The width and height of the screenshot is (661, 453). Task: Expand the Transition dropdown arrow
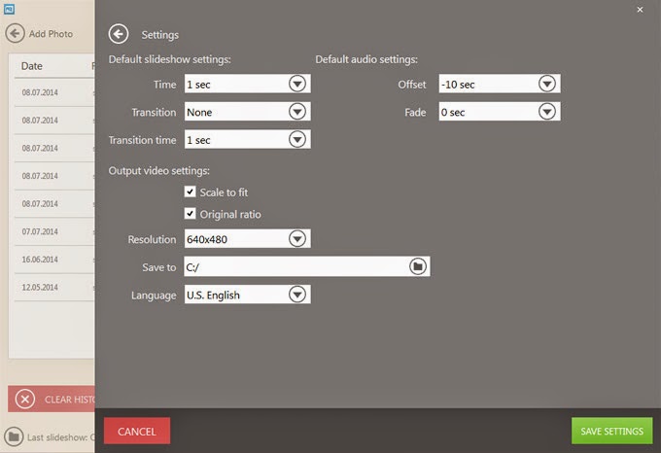[297, 112]
